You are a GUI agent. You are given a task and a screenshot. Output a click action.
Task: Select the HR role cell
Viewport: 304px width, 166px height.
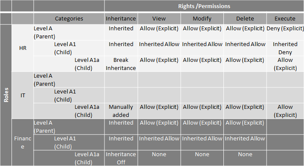point(23,48)
